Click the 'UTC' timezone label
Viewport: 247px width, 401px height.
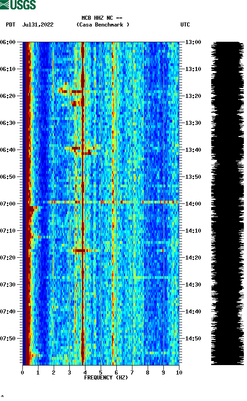(x=185, y=25)
